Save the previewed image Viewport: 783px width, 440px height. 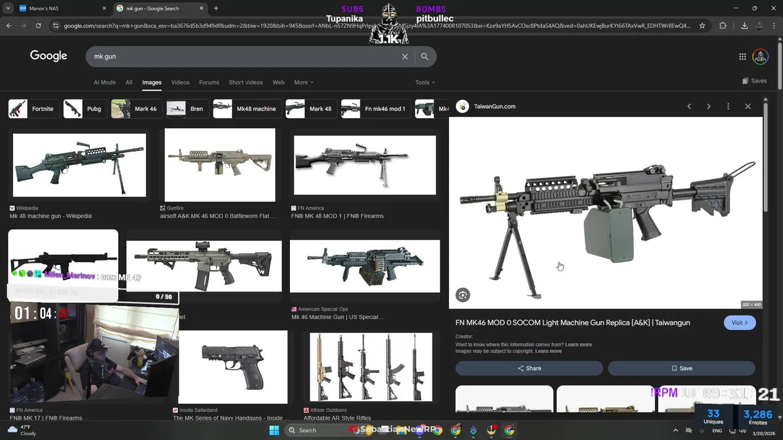point(681,369)
